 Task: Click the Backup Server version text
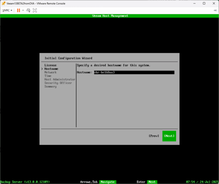(25, 182)
